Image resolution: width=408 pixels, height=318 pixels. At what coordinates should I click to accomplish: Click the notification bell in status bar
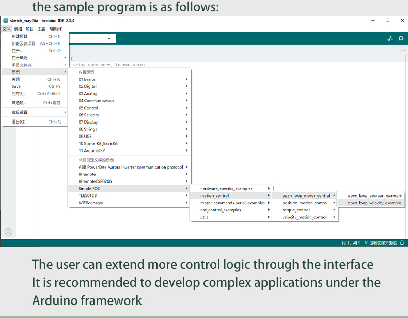(402, 243)
